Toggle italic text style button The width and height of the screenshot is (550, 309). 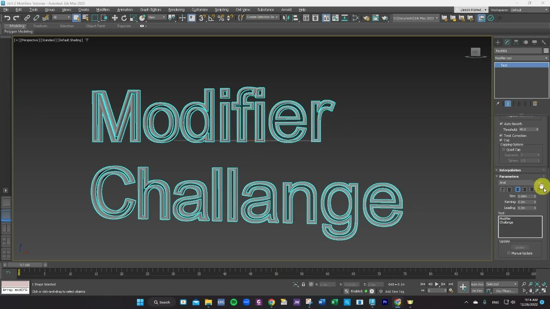[x=502, y=189]
